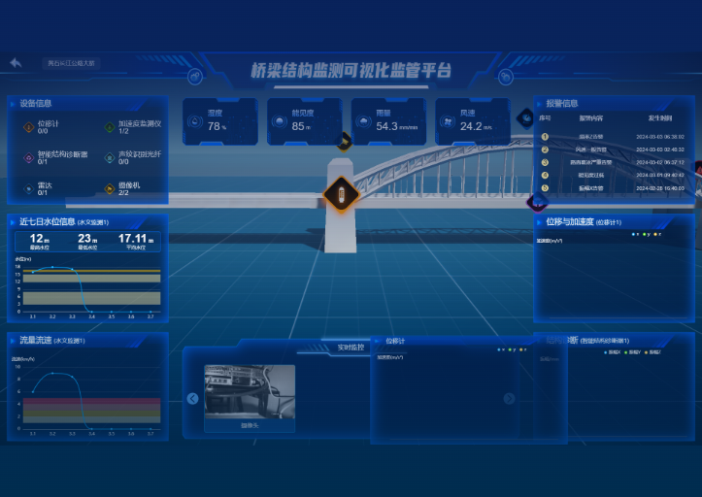Viewport: 702px width, 497px height.
Task: Click the 发生时间 column header
Action: 660,118
